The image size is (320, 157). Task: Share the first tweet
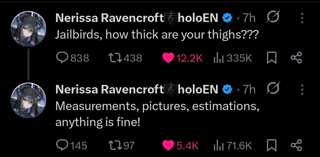[x=296, y=58]
